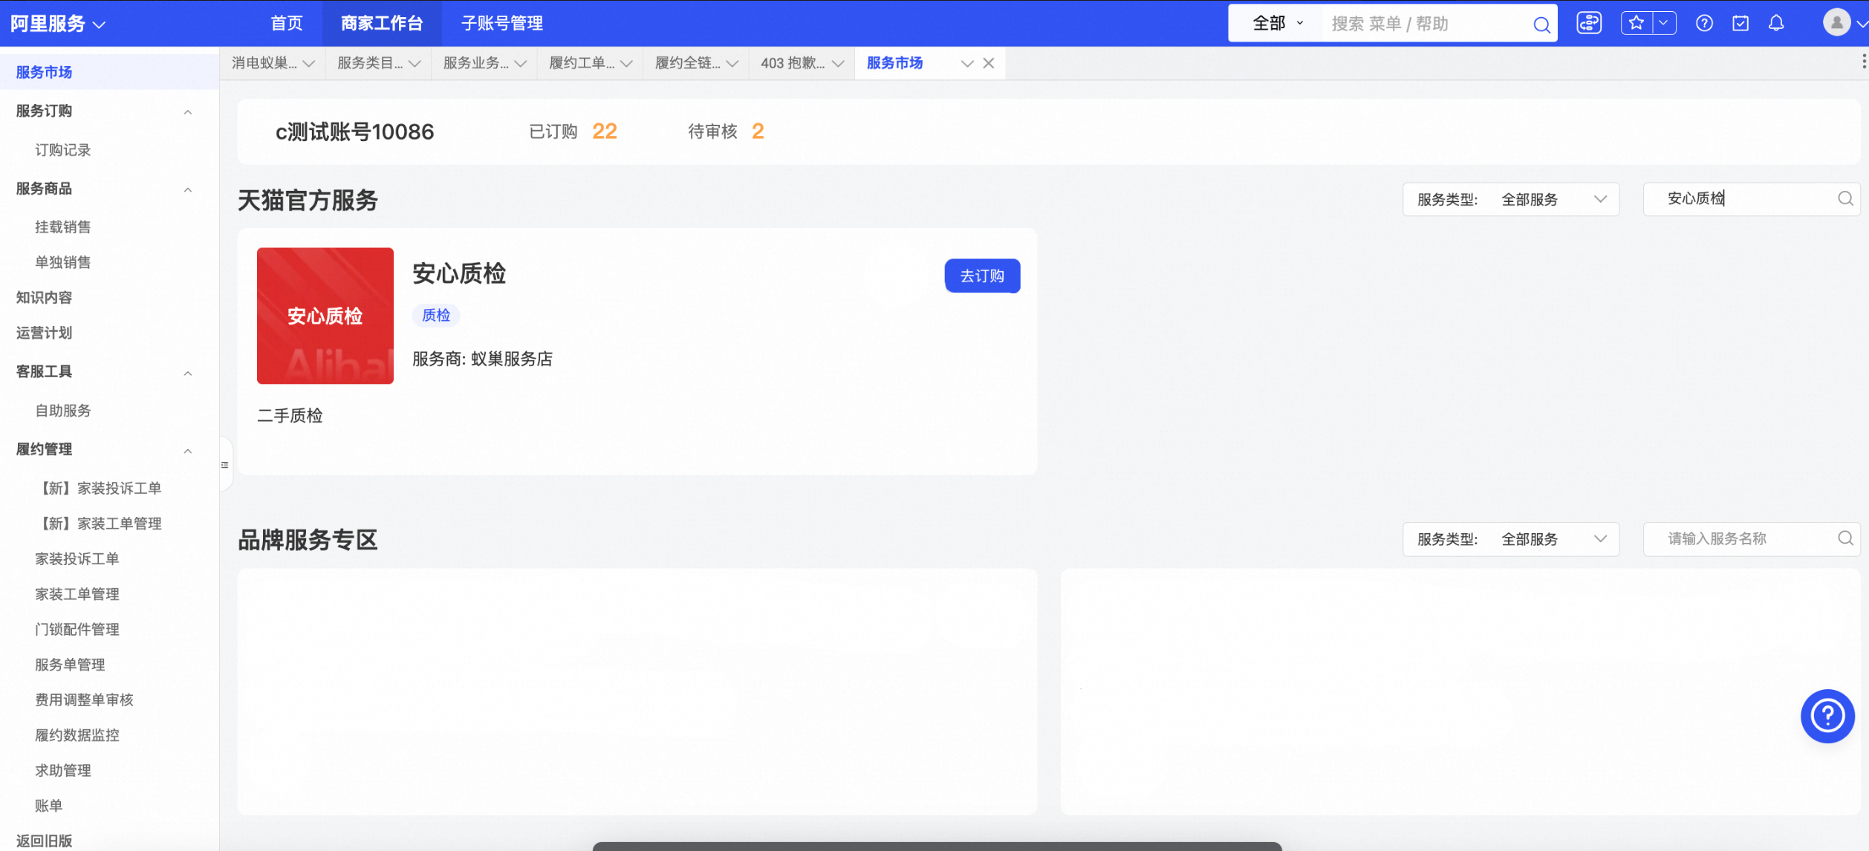
Task: Open the notifications bell
Action: 1776,24
